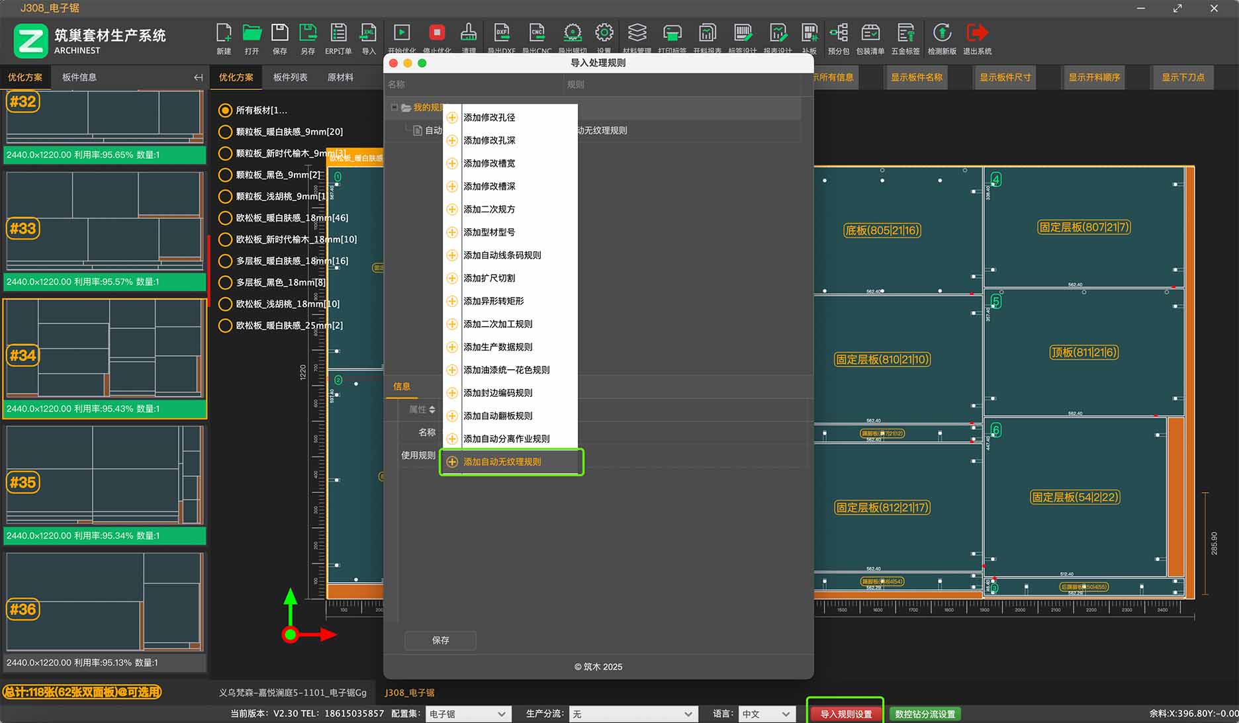Open the 配置集 电子锯 dropdown

(467, 714)
